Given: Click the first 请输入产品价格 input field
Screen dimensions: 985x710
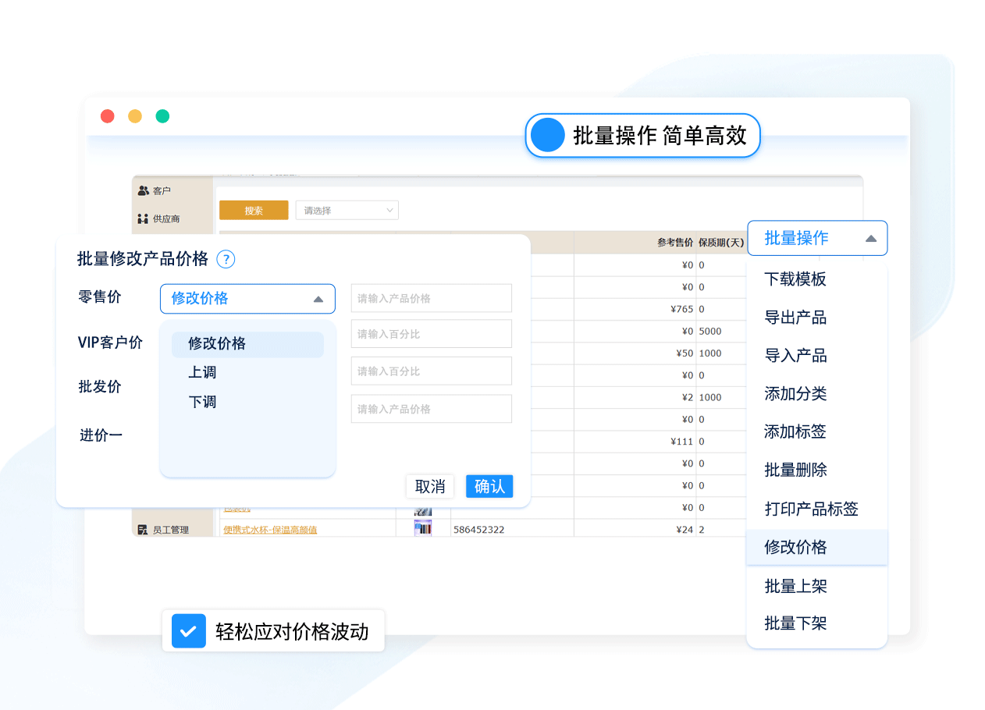Looking at the screenshot, I should [x=431, y=299].
